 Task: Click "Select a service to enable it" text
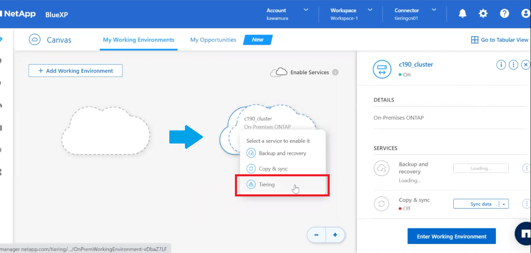[x=278, y=141]
